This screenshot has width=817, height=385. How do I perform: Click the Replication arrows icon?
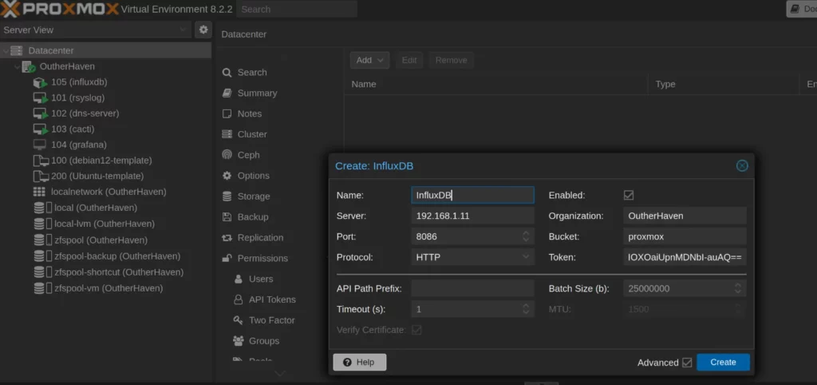coord(227,238)
